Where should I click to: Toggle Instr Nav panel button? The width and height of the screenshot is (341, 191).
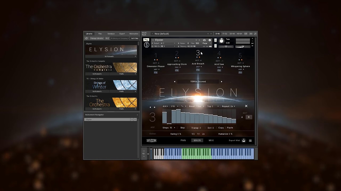pyautogui.click(x=135, y=38)
